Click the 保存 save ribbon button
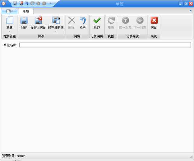Screen dimensions: 194x161 pos(24,23)
